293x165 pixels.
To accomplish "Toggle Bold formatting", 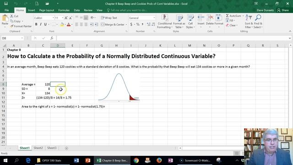I will (36, 24).
